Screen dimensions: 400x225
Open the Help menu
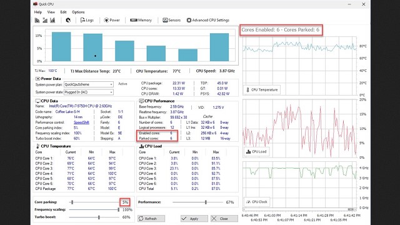[37, 12]
